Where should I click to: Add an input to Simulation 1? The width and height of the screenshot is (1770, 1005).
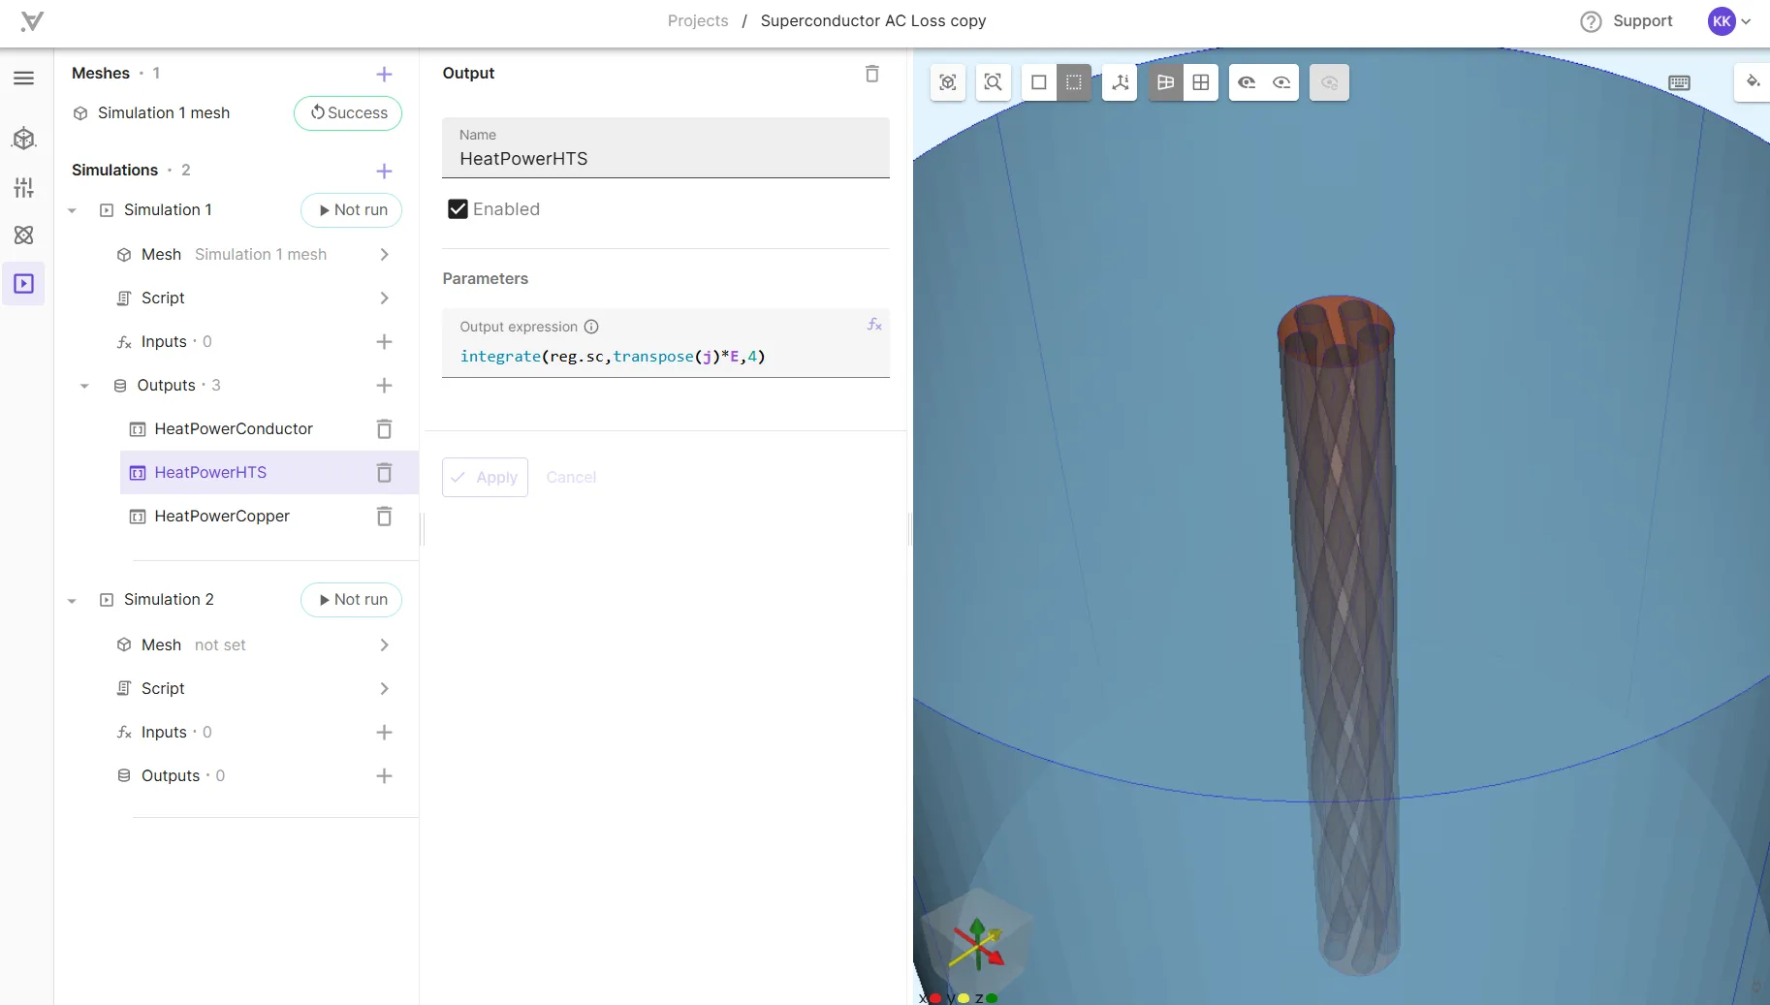(x=385, y=341)
